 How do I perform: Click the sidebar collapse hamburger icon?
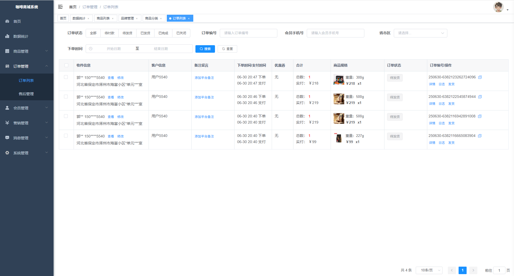[x=60, y=7]
